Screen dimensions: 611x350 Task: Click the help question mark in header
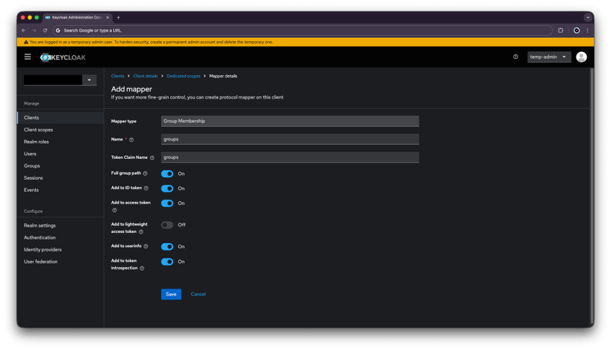[516, 57]
